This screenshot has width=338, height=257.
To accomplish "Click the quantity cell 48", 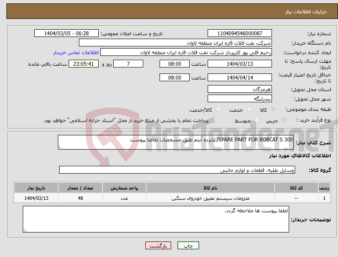I will click(80, 198).
